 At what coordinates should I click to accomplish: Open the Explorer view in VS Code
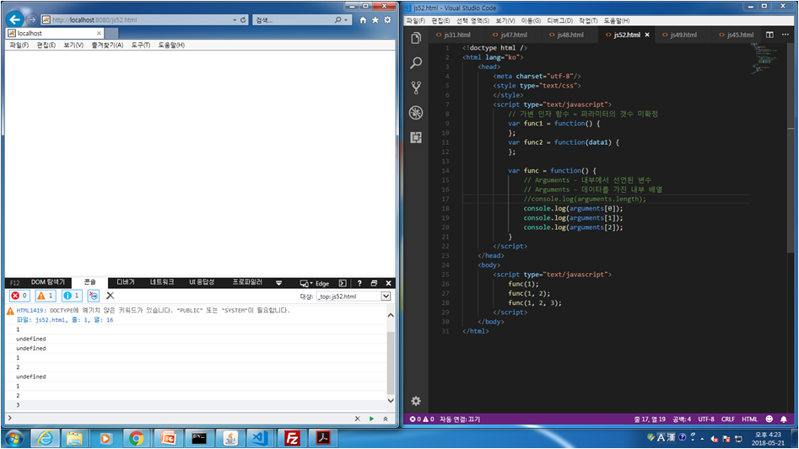[x=416, y=38]
